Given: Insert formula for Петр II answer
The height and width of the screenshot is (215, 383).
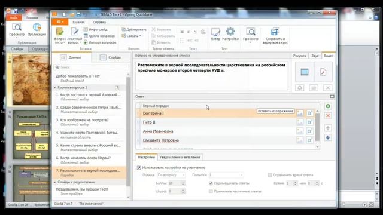Looking at the screenshot, I should pos(310,122).
